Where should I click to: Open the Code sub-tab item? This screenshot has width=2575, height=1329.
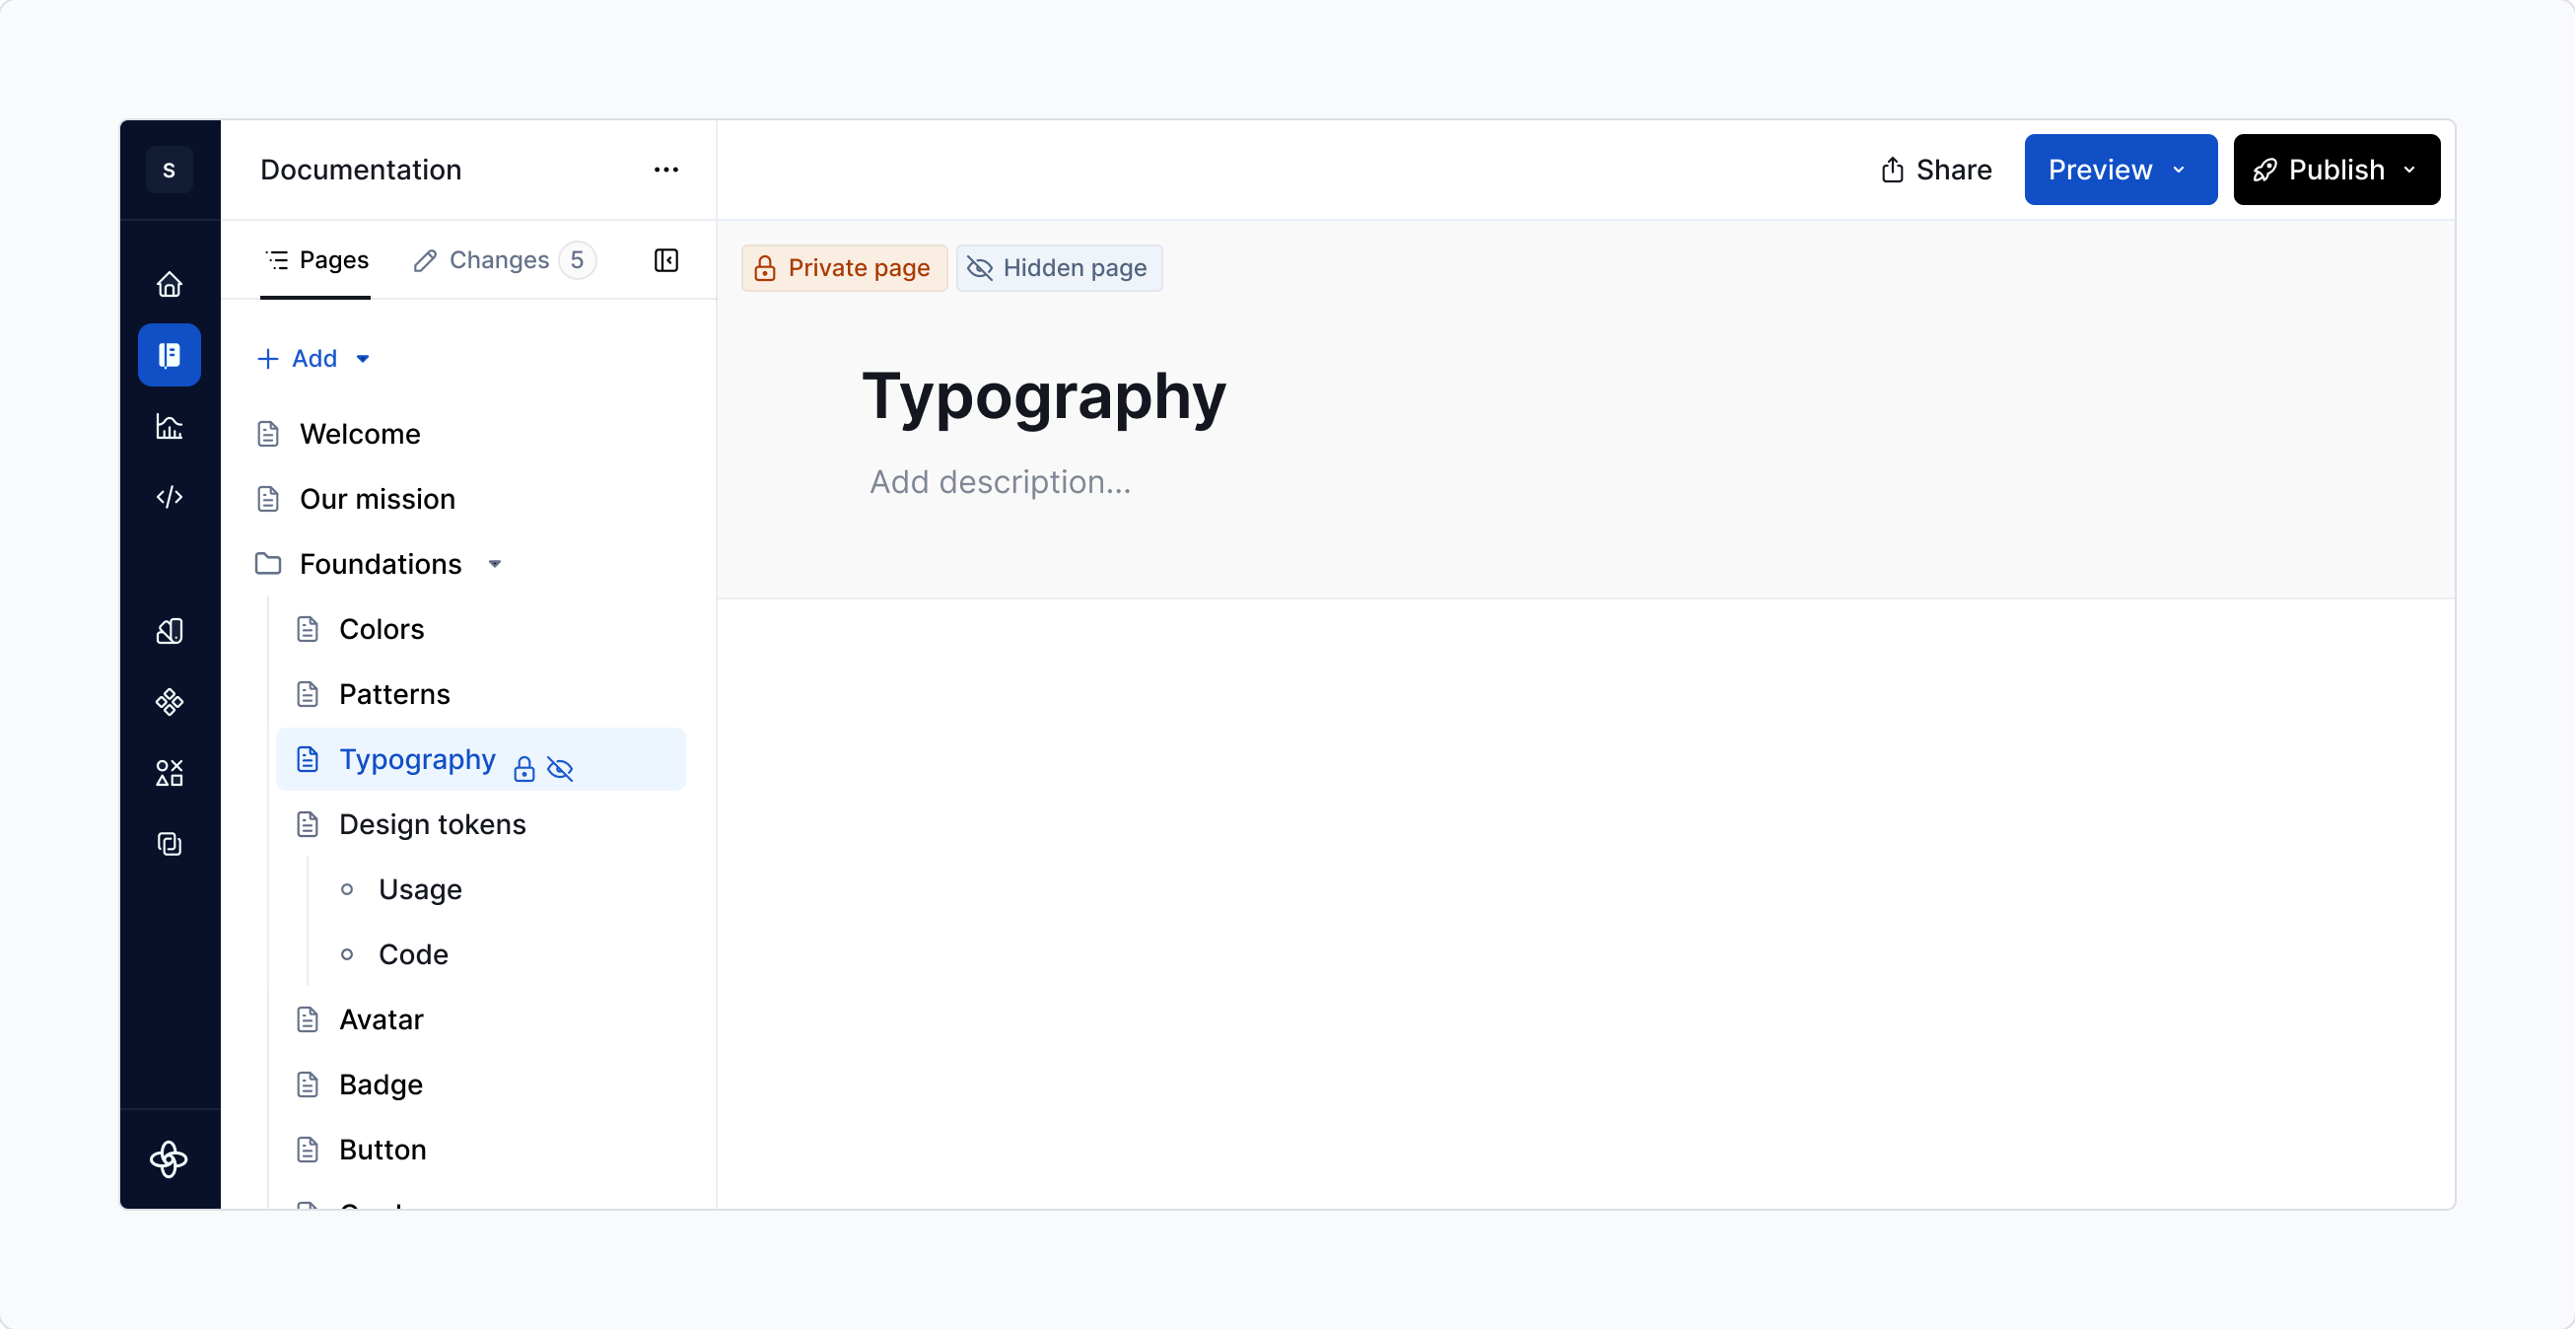click(x=413, y=954)
